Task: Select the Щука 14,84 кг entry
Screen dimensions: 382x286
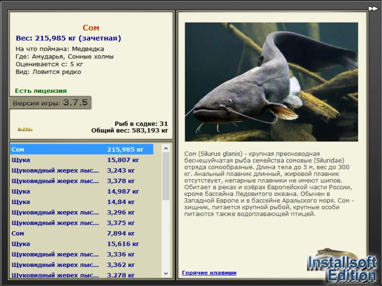Action: point(82,202)
